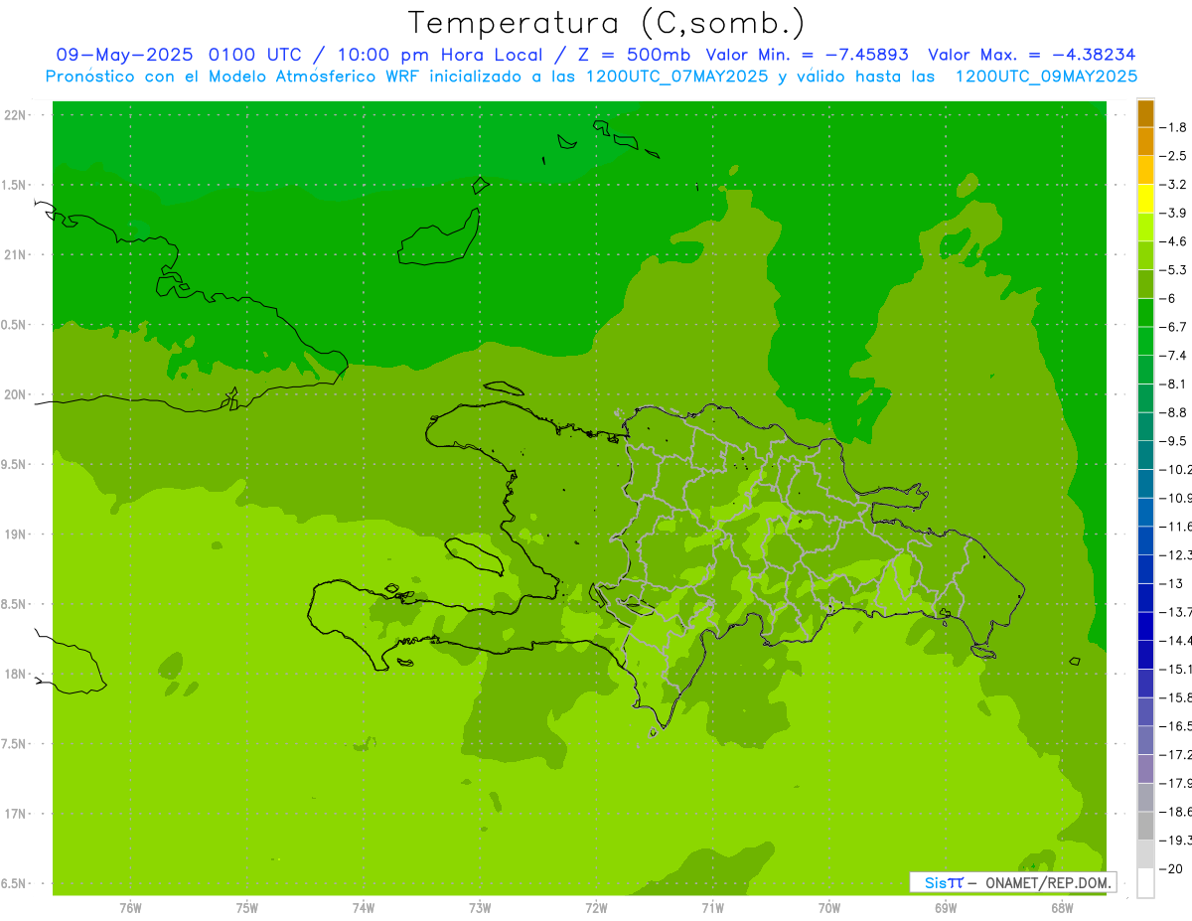Click the '-5.3' color scale label

click(1172, 269)
